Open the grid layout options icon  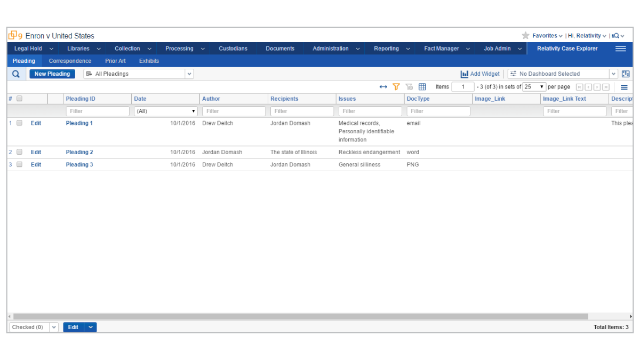click(x=422, y=86)
